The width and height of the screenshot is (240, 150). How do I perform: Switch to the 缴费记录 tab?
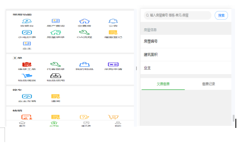(x=208, y=84)
